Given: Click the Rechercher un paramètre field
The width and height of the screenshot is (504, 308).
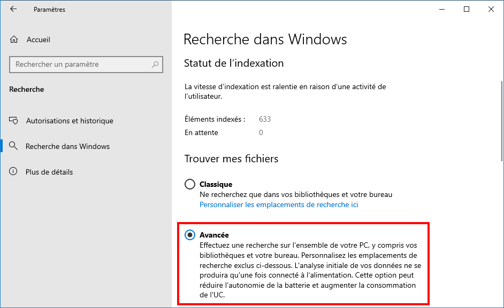Looking at the screenshot, I should [86, 65].
